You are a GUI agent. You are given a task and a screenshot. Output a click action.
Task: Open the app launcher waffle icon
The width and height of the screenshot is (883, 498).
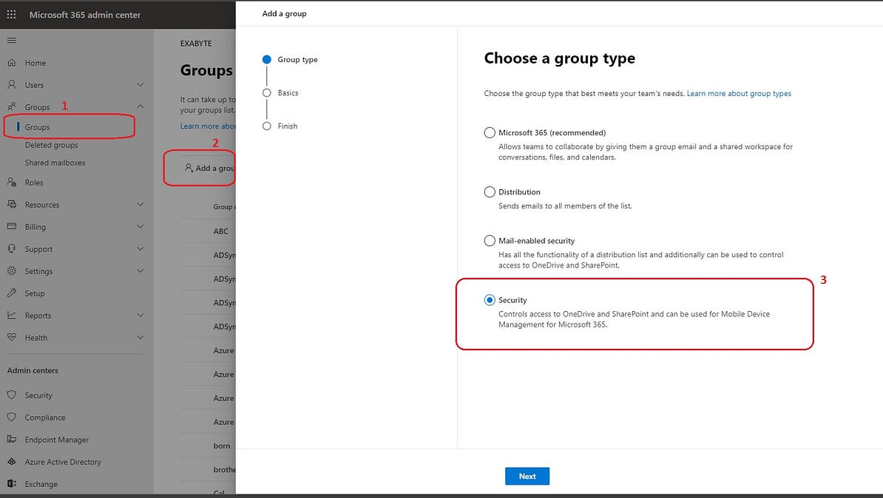(x=11, y=15)
